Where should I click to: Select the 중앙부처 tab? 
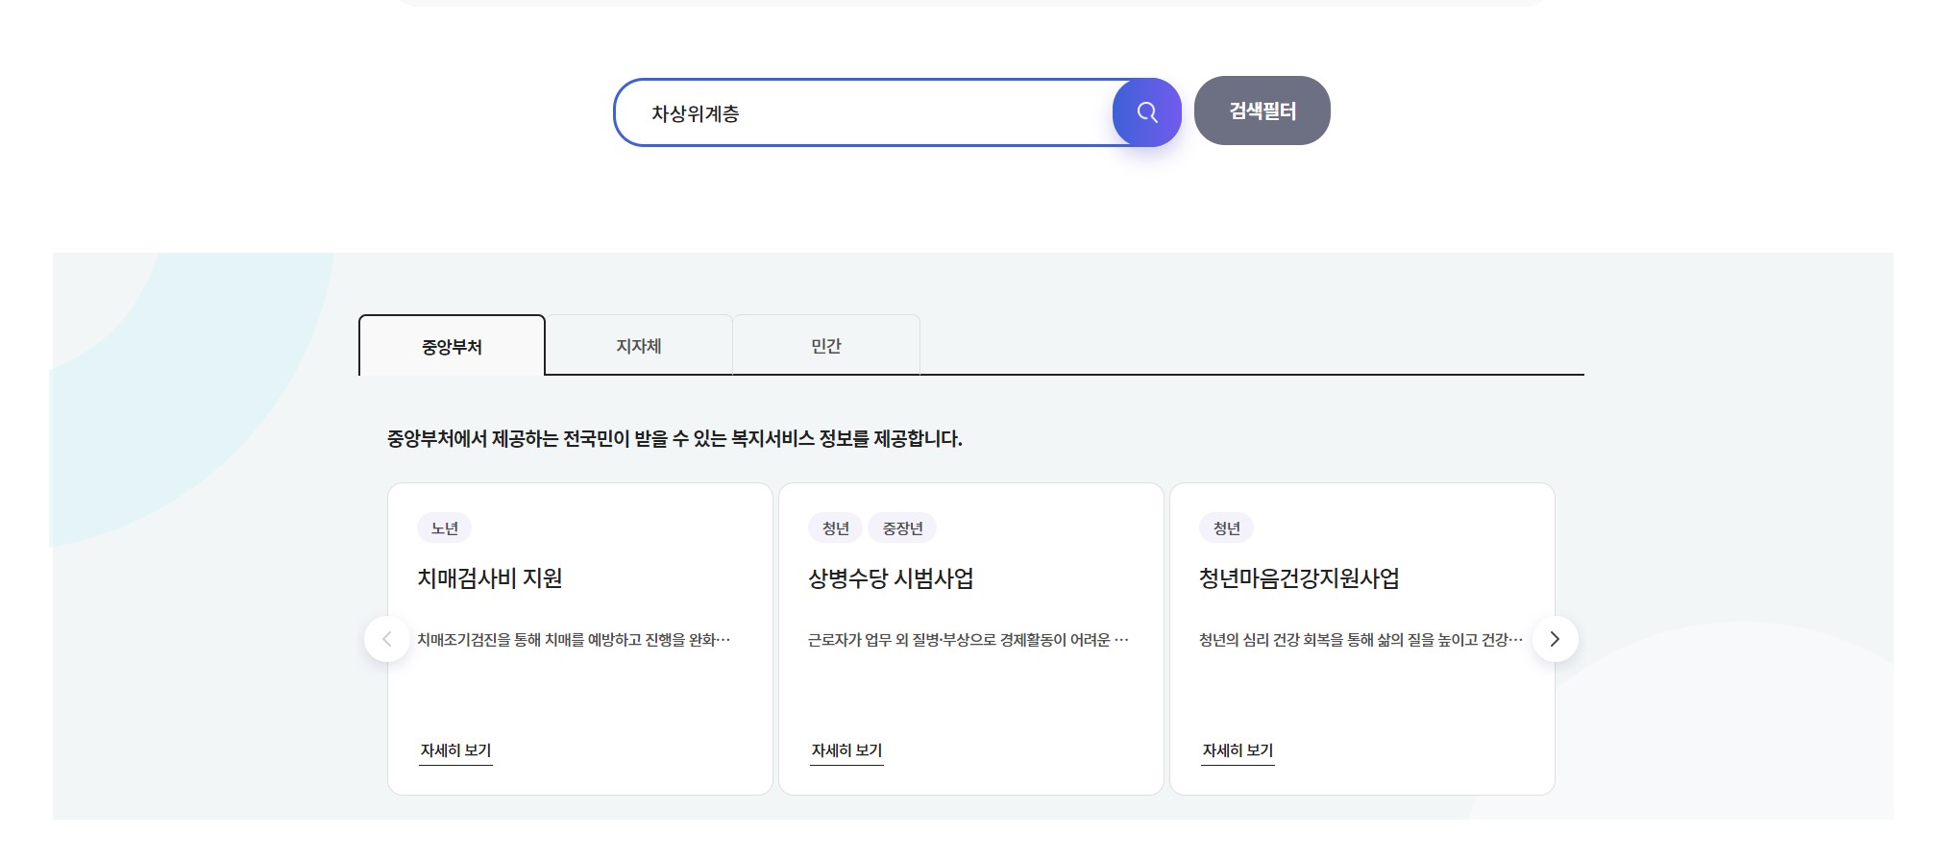[x=452, y=346]
